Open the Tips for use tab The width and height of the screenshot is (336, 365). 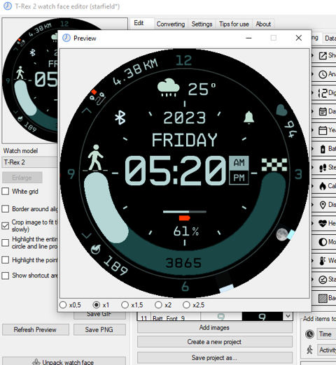coord(234,24)
